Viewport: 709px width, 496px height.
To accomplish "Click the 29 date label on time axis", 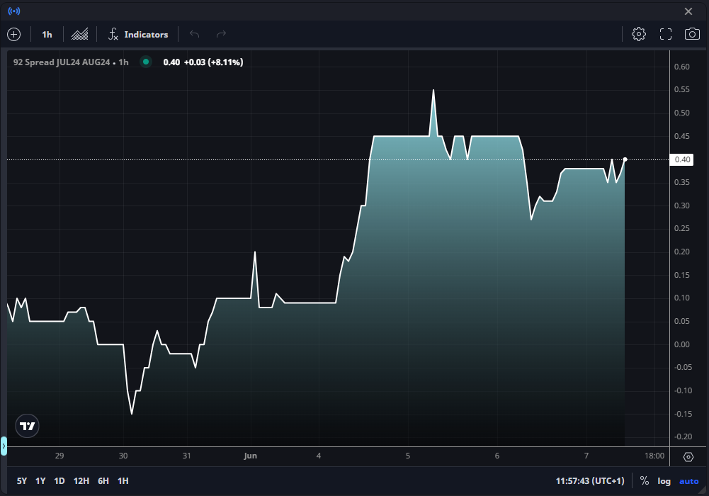I will click(59, 456).
